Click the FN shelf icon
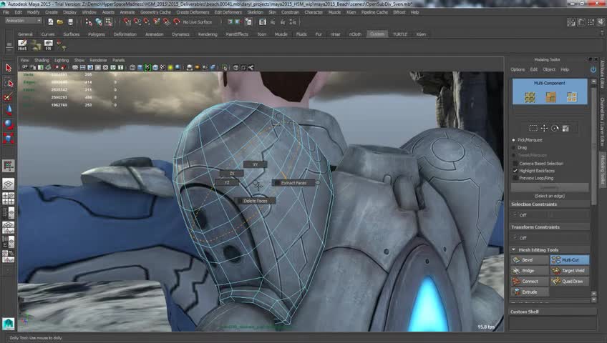Viewport: 607px width, 343px height. (49, 45)
